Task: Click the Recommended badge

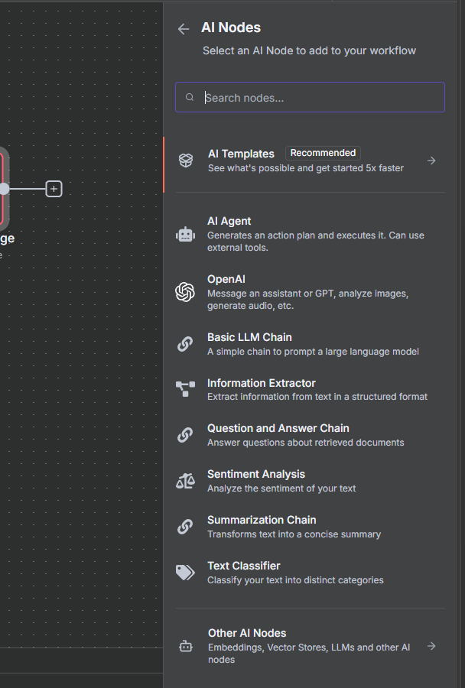Action: click(x=323, y=153)
